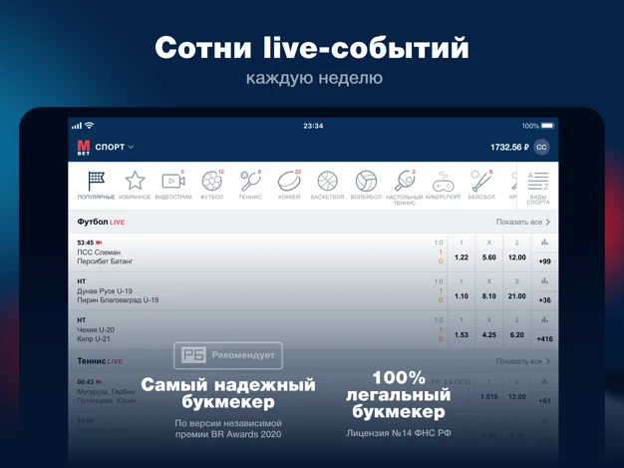Click the 23:34 status bar clock
624x468 pixels.
(313, 126)
